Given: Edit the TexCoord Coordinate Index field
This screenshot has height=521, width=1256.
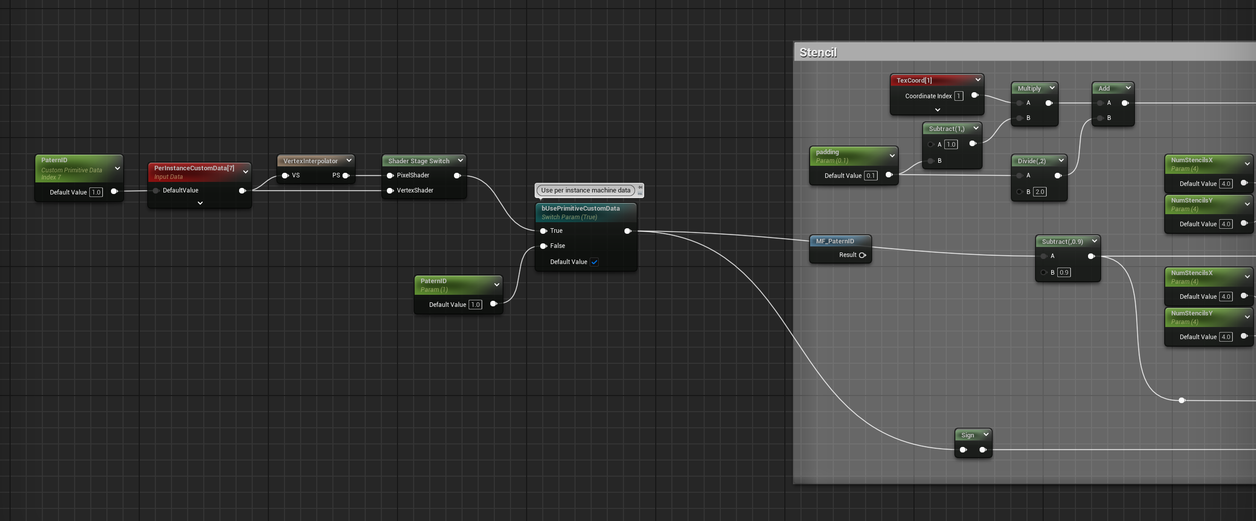Looking at the screenshot, I should 959,96.
